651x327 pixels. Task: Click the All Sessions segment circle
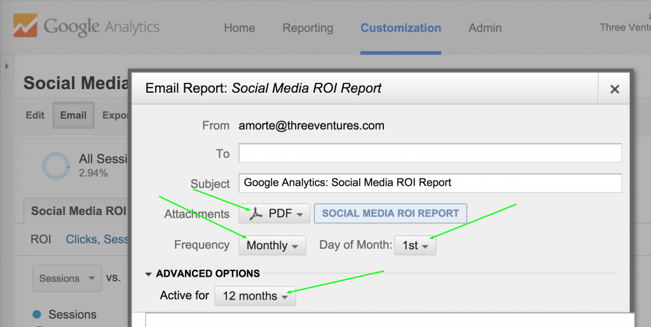pos(56,165)
